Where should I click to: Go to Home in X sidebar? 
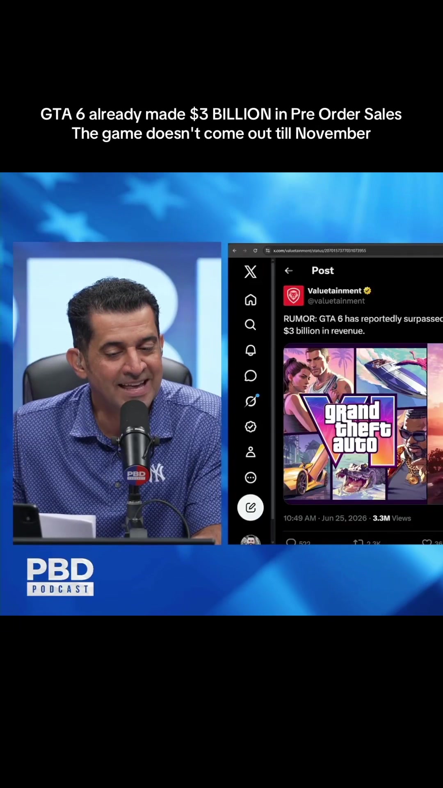(251, 300)
